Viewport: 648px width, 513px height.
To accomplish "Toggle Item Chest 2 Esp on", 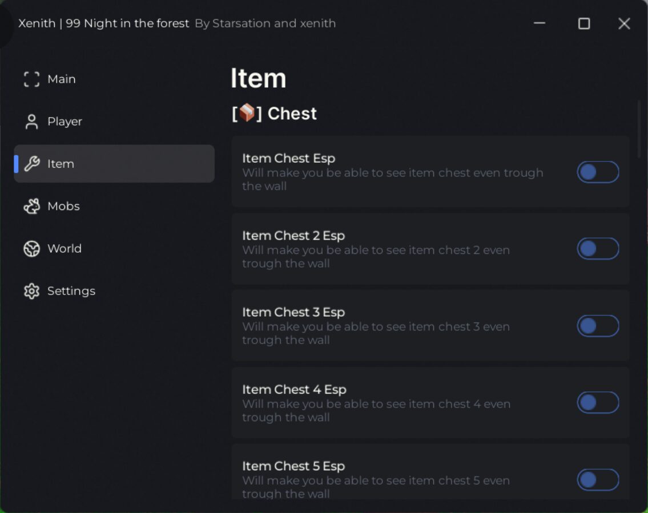I will point(598,249).
